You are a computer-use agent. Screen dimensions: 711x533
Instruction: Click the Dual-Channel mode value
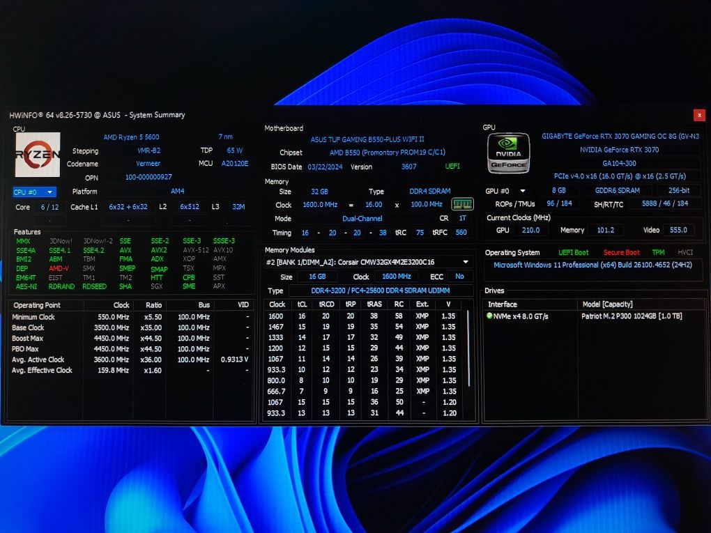[x=362, y=219]
